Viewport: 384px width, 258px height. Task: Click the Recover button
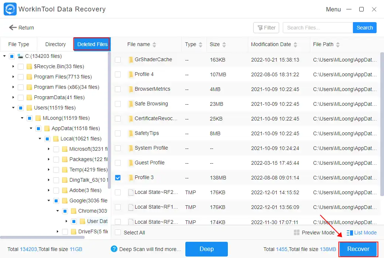[358, 249]
